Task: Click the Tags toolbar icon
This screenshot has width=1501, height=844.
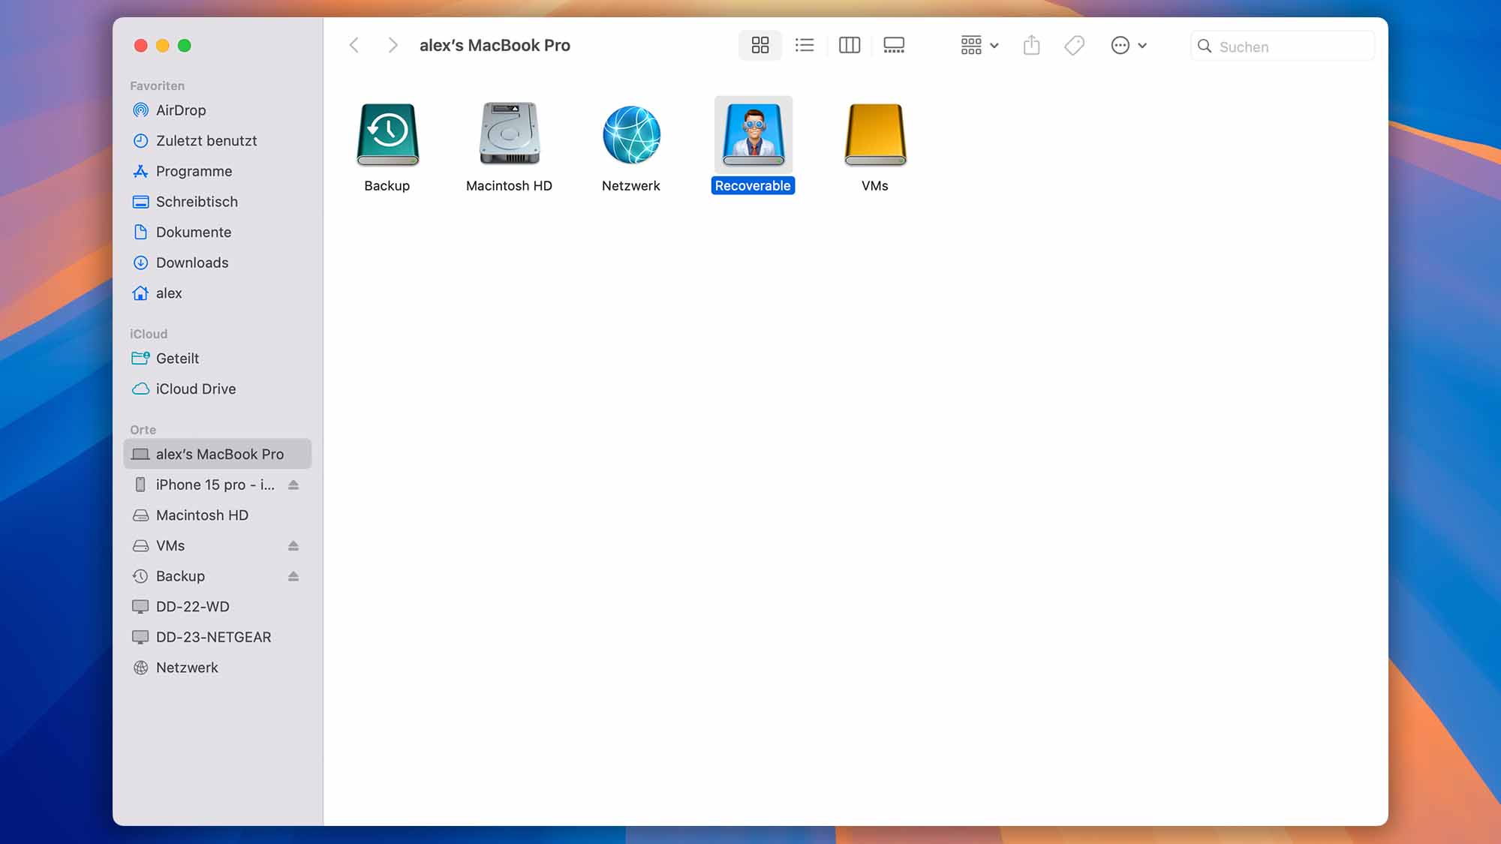Action: [1074, 45]
